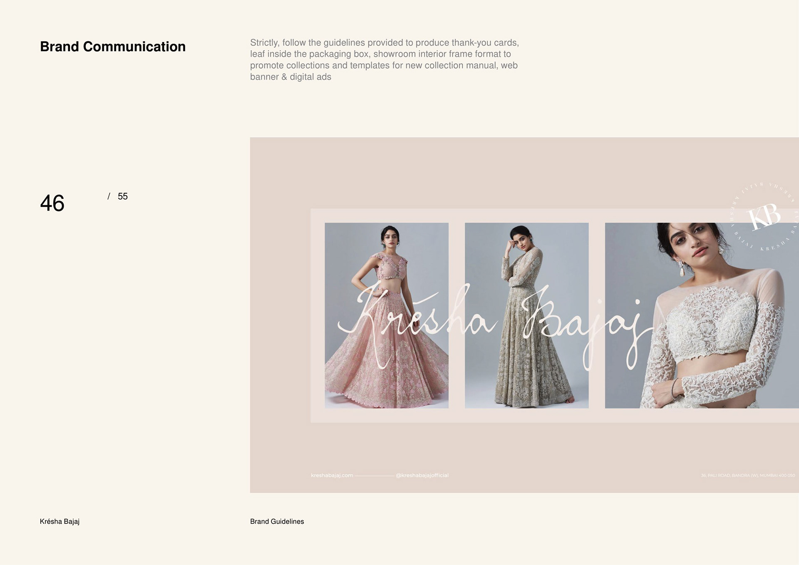The width and height of the screenshot is (799, 565).
Task: Open the kreshabajaj.com website link
Action: 332,475
